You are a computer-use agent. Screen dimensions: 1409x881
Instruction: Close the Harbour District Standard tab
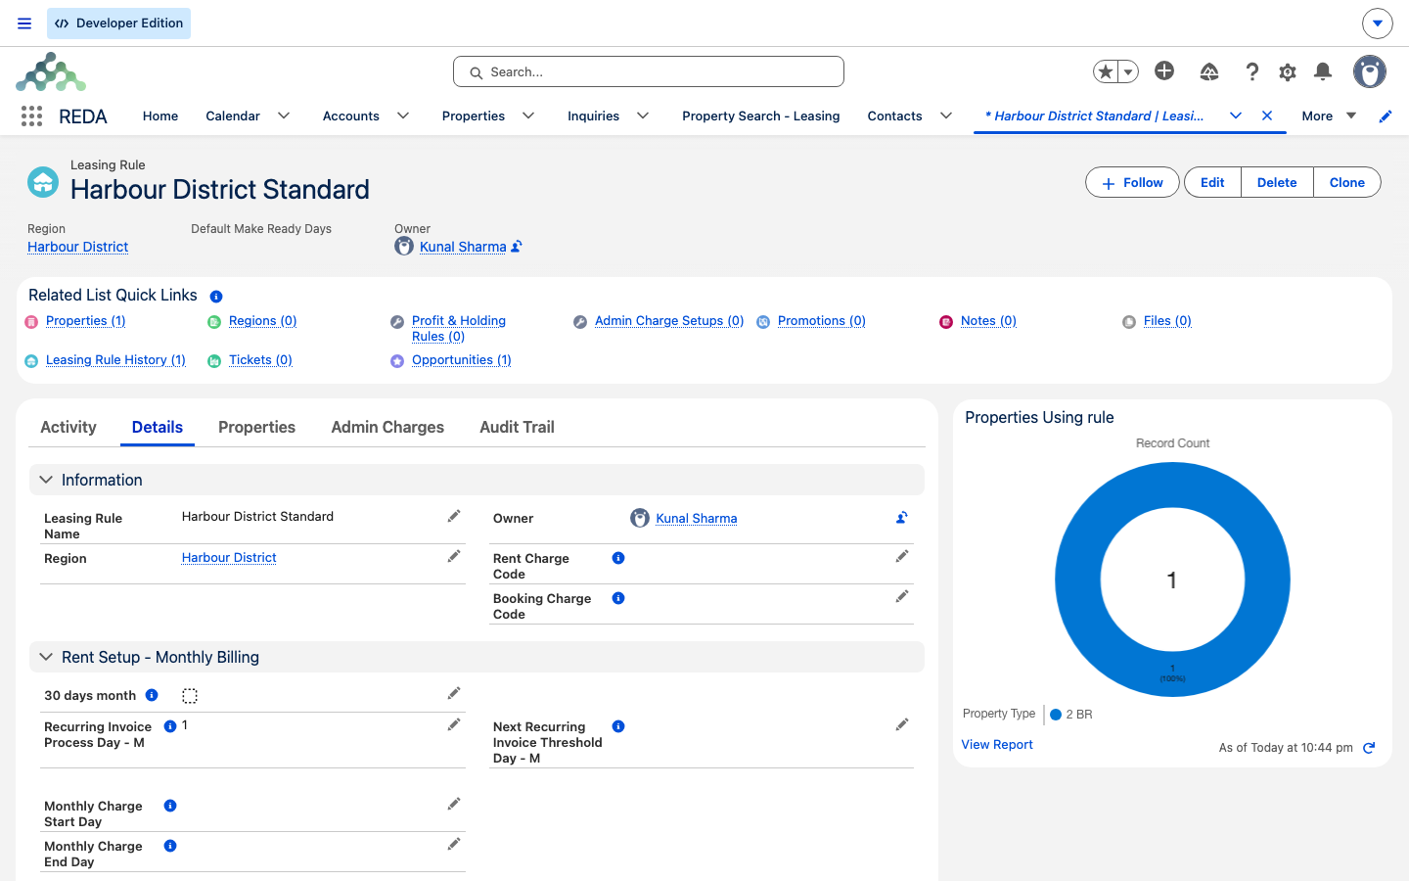tap(1267, 116)
